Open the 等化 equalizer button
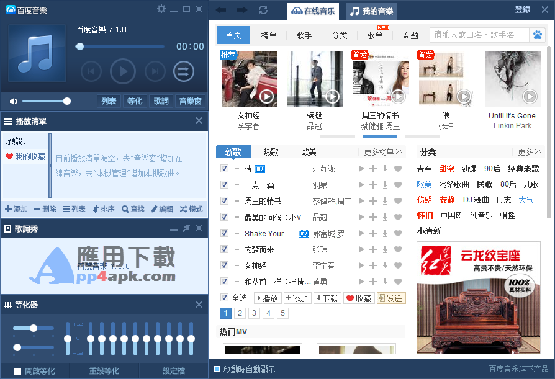 (x=135, y=101)
